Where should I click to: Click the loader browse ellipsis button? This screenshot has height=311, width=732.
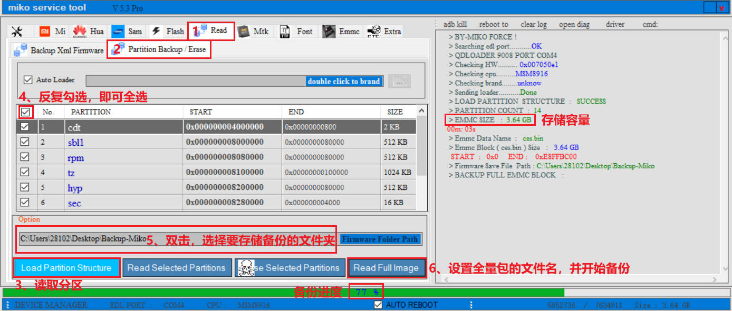point(399,82)
